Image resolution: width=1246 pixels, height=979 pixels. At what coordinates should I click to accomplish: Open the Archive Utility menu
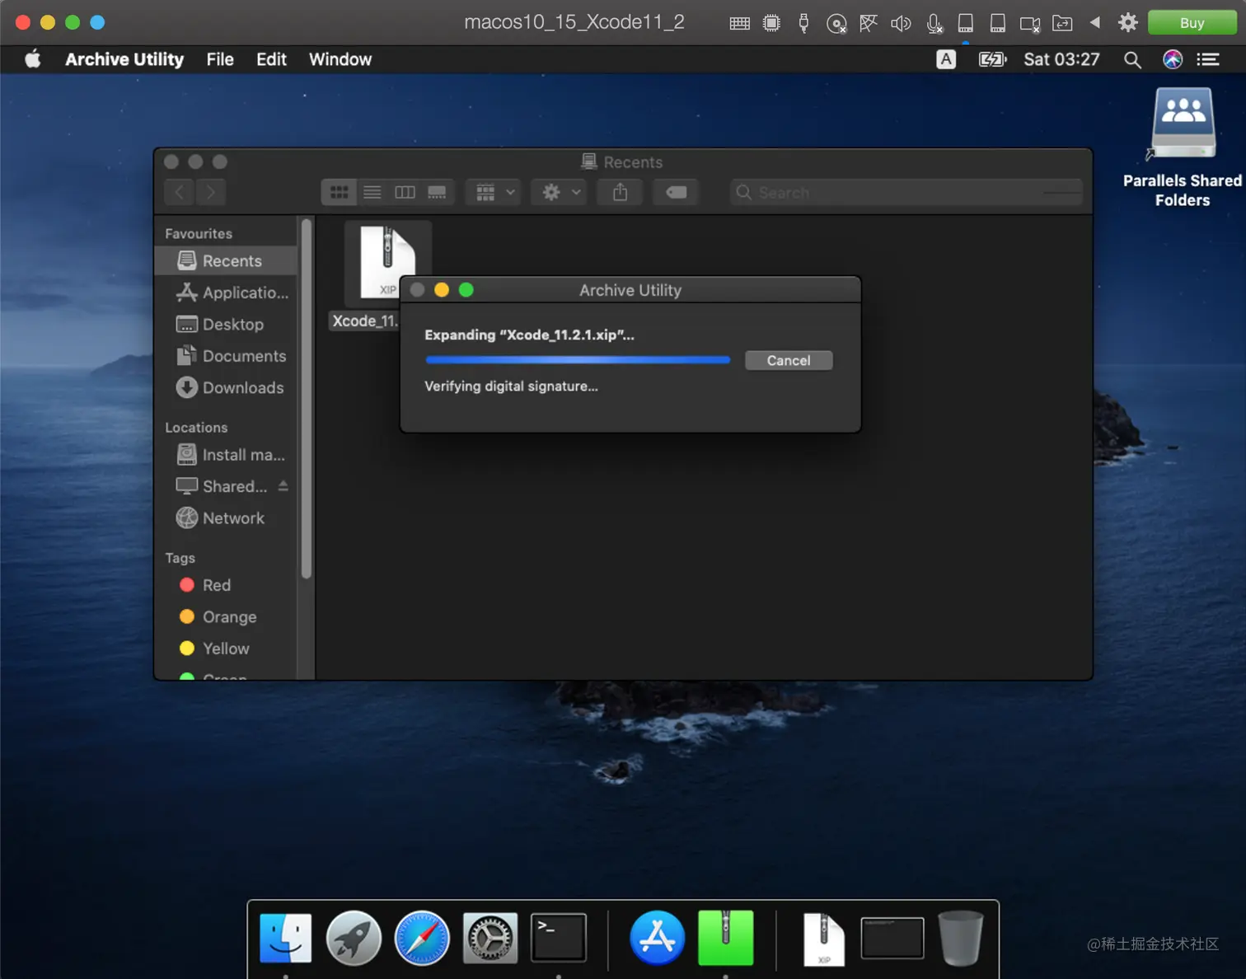[x=124, y=59]
